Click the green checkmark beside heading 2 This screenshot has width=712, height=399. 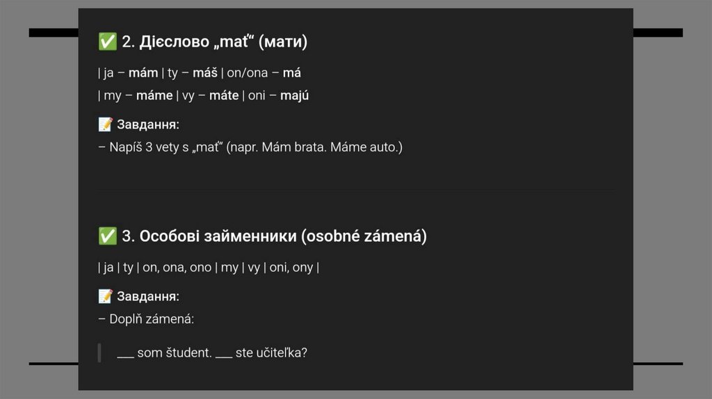pos(107,42)
